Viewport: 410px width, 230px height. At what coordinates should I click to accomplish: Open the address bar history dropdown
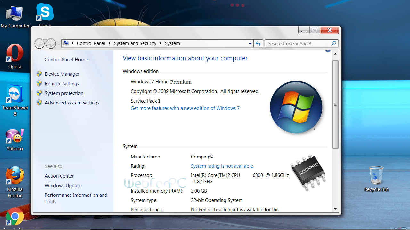[x=250, y=43]
